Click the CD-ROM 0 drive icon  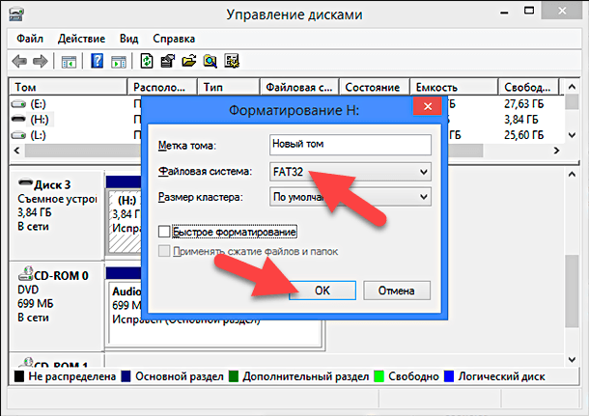coord(25,273)
